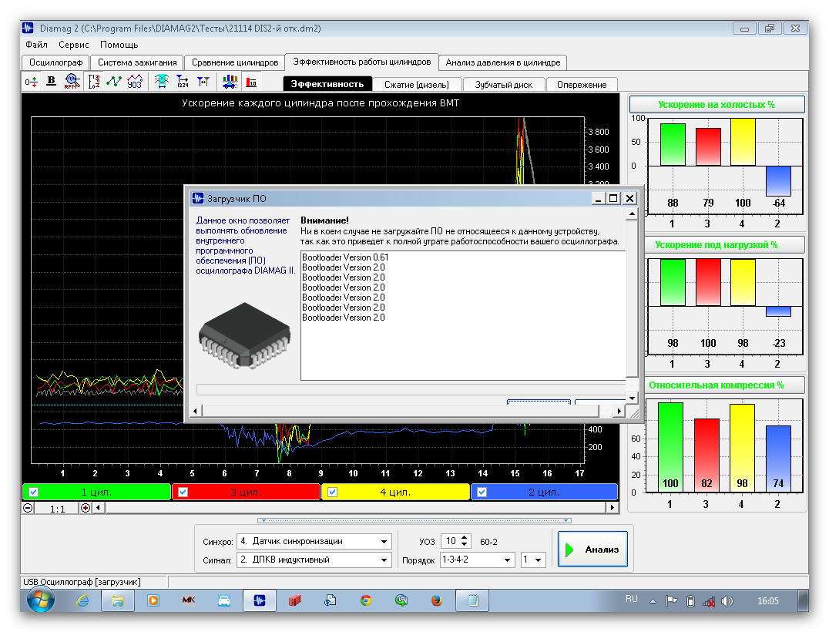Viewport: 829px width, 632px height.
Task: Show hidden tray icons arrow
Action: point(653,601)
